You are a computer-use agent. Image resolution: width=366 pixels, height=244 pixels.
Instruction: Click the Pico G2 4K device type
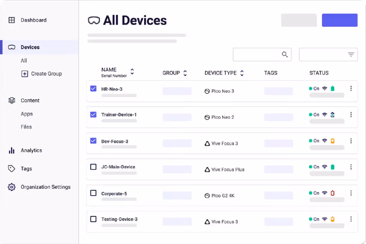point(223,196)
